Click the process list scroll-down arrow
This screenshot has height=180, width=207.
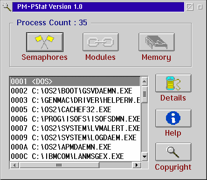145,156
